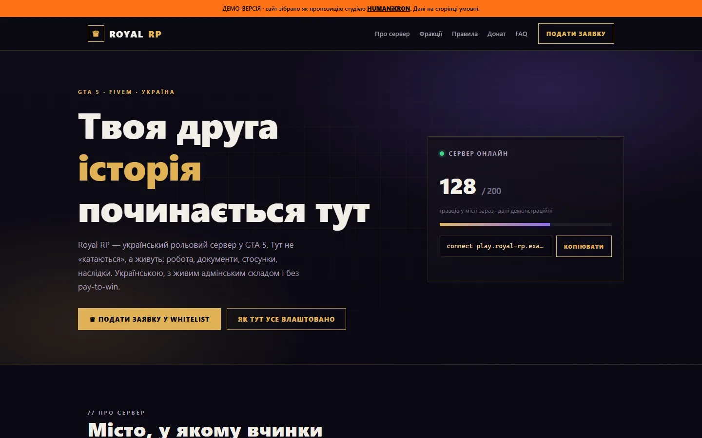Click the GTA 5 · FIVEM · УКРАЇНА tagline
The height and width of the screenshot is (438, 702).
[x=126, y=92]
